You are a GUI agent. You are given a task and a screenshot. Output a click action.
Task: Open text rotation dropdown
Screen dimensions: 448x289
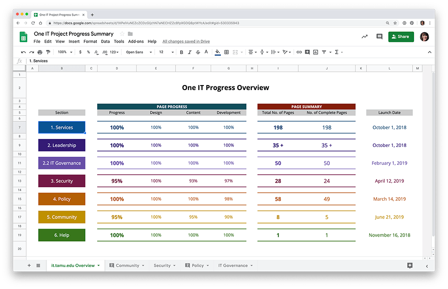[287, 52]
